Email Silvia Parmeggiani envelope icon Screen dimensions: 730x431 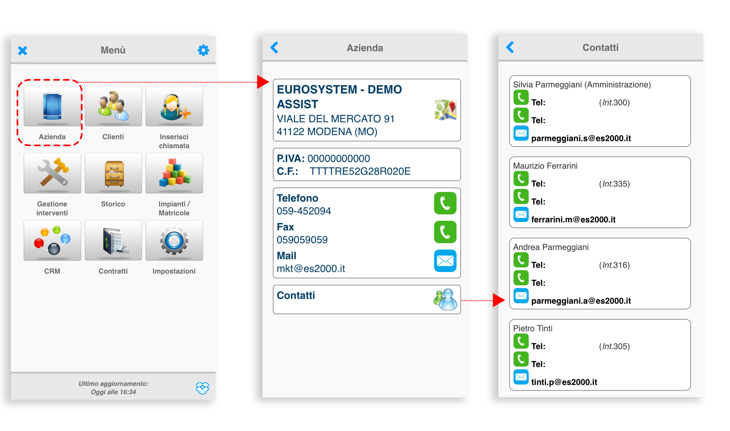pos(521,133)
